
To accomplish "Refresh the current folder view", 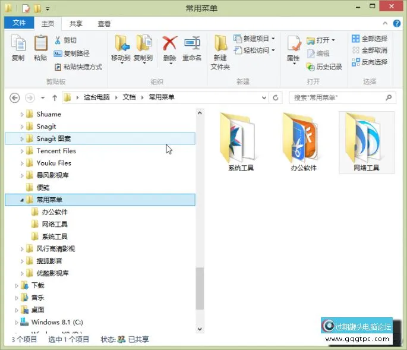I will click(276, 98).
